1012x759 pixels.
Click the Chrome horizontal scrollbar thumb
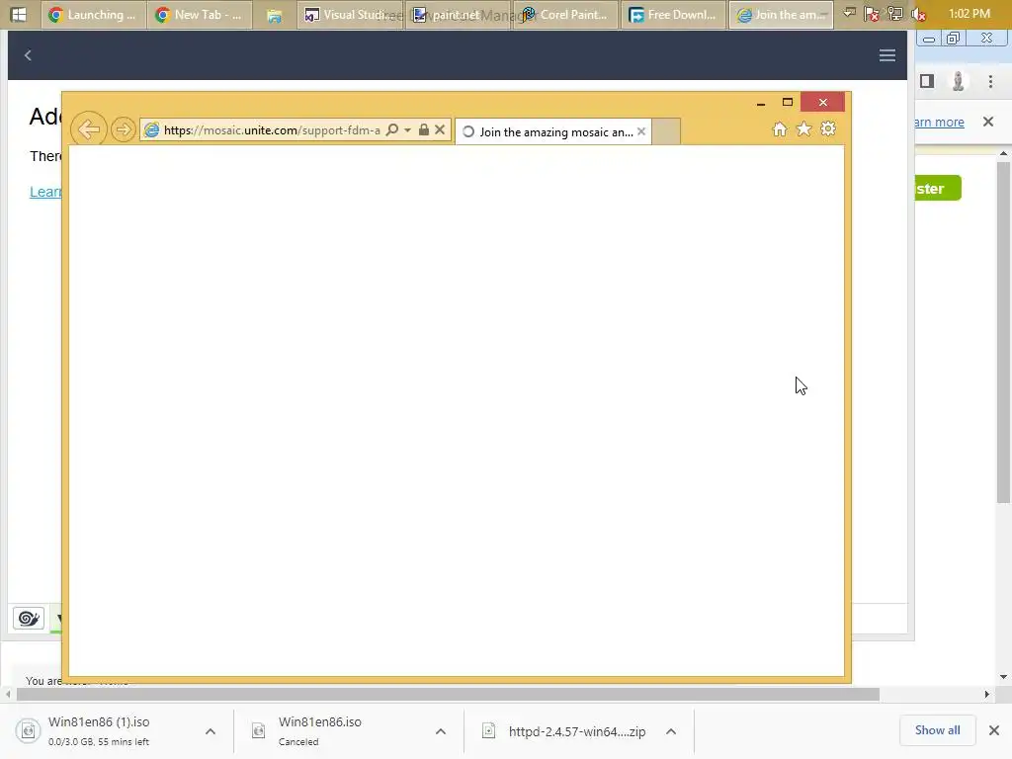(448, 695)
